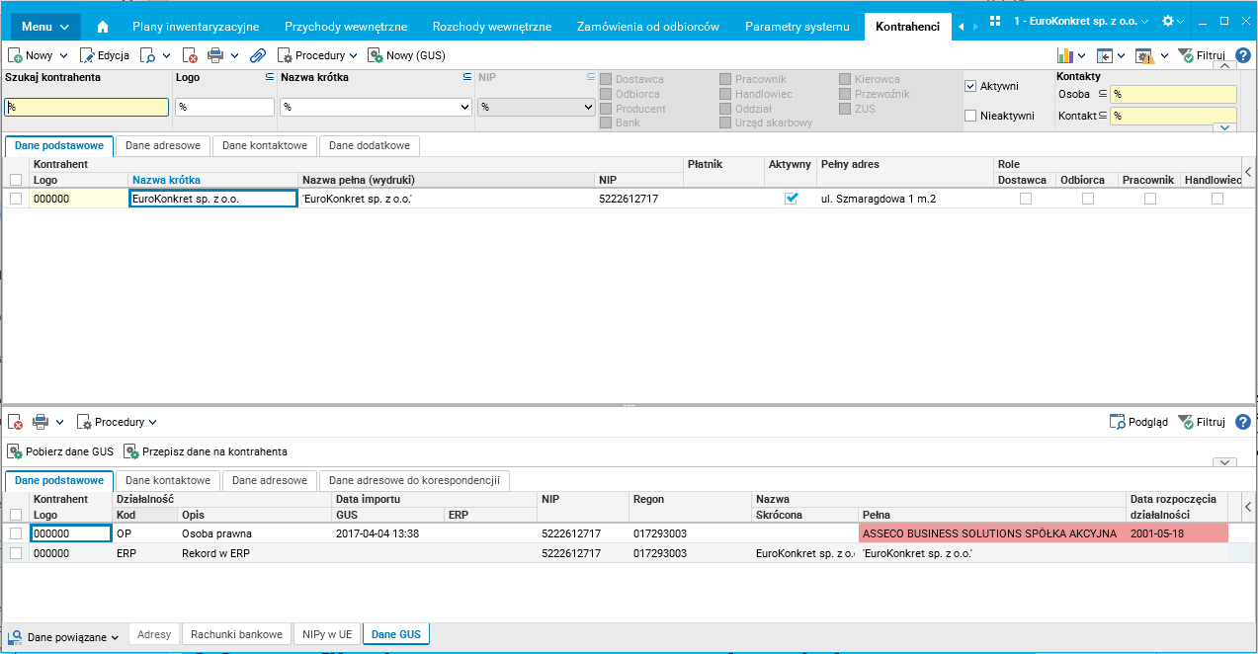Open the Home icon tab
The width and height of the screenshot is (1258, 654).
103,27
